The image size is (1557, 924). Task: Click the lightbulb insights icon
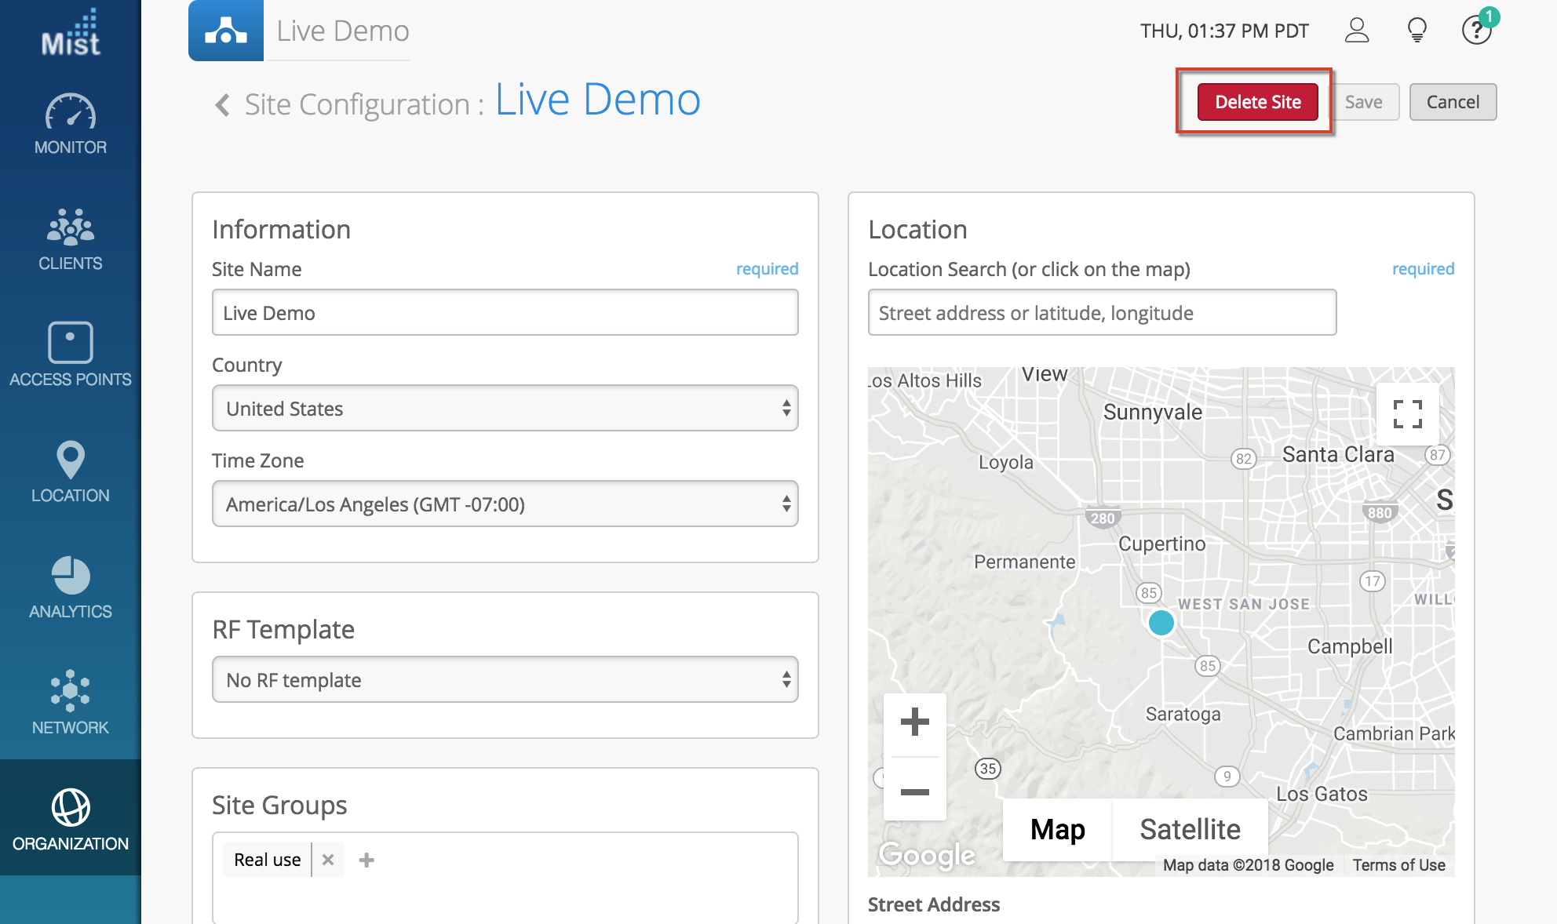(x=1417, y=31)
